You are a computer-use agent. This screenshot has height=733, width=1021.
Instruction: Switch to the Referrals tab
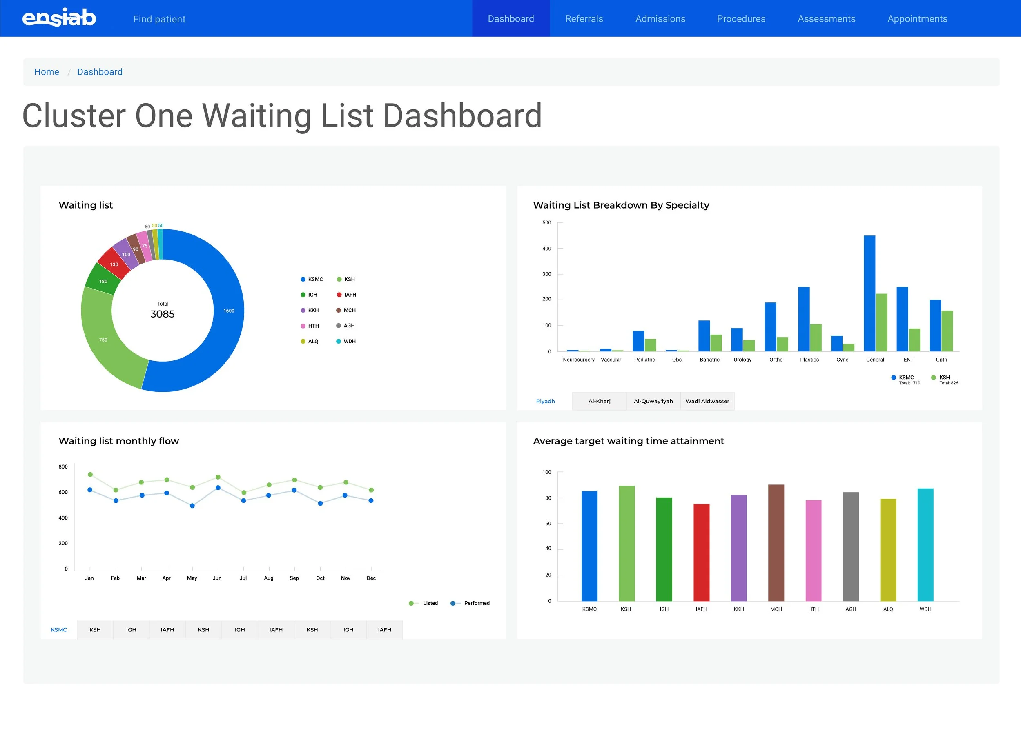click(584, 18)
